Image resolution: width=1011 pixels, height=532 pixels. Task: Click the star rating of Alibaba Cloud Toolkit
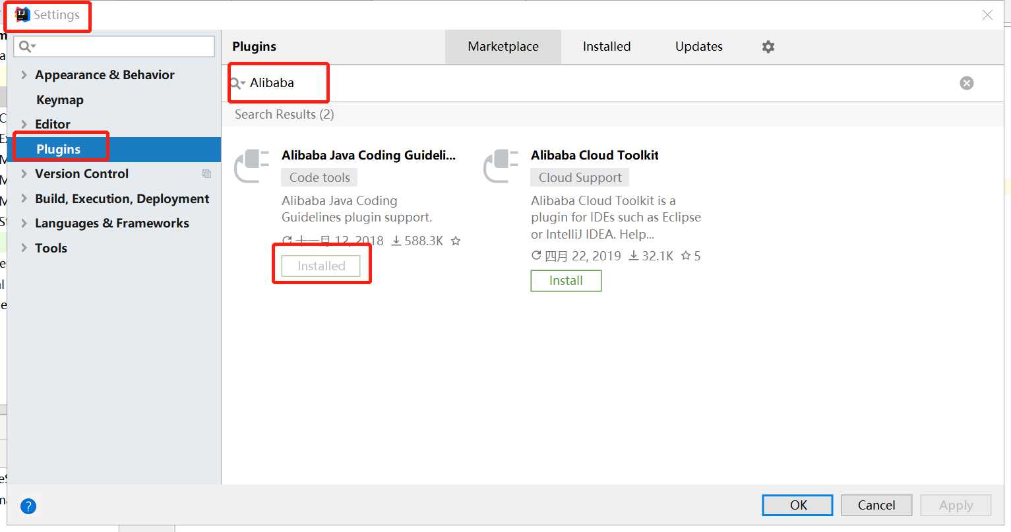(x=690, y=256)
